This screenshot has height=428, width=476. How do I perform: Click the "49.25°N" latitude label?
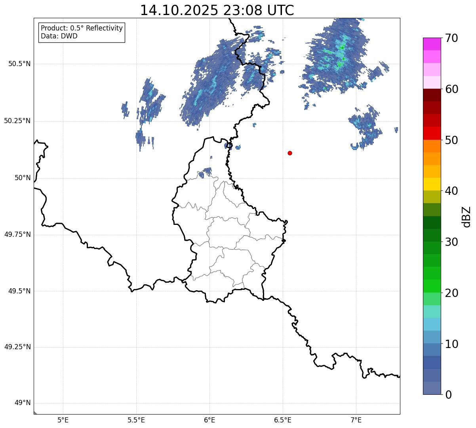(x=17, y=347)
